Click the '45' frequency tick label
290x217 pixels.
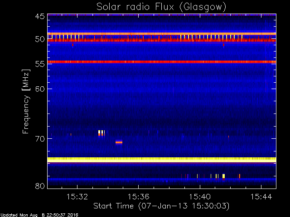40,16
